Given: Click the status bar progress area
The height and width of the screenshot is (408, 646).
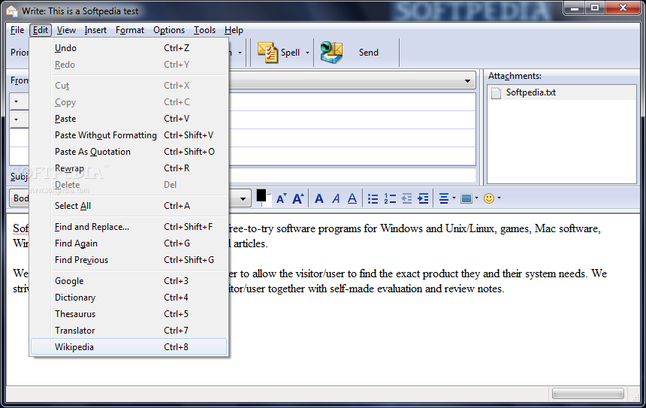Looking at the screenshot, I should (588, 394).
